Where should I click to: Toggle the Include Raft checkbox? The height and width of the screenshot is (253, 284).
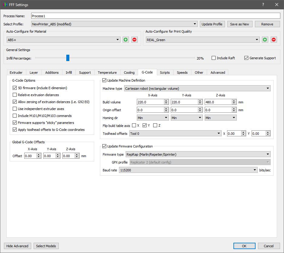tap(214, 58)
